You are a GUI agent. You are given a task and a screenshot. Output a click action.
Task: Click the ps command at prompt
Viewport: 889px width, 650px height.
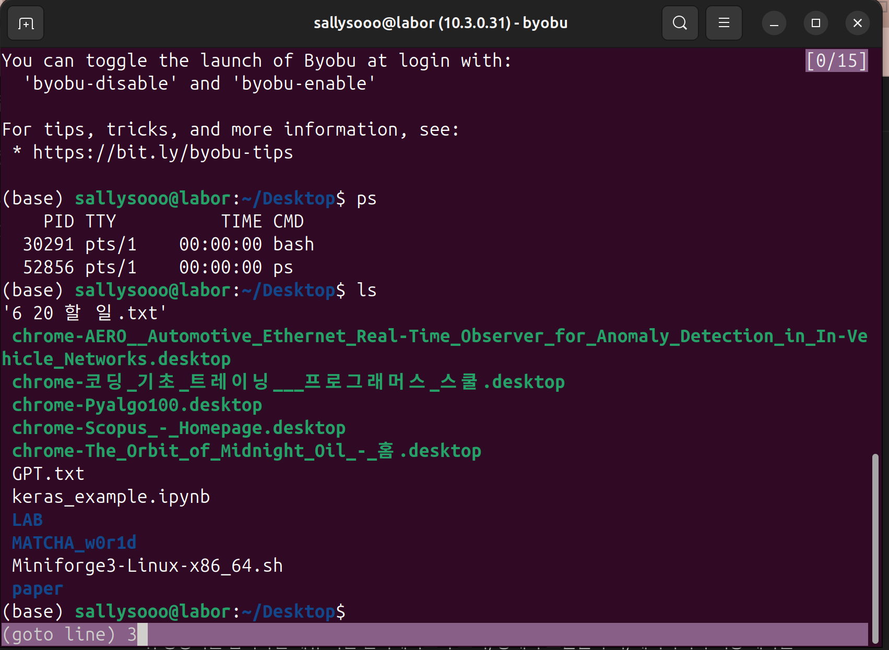(x=366, y=198)
